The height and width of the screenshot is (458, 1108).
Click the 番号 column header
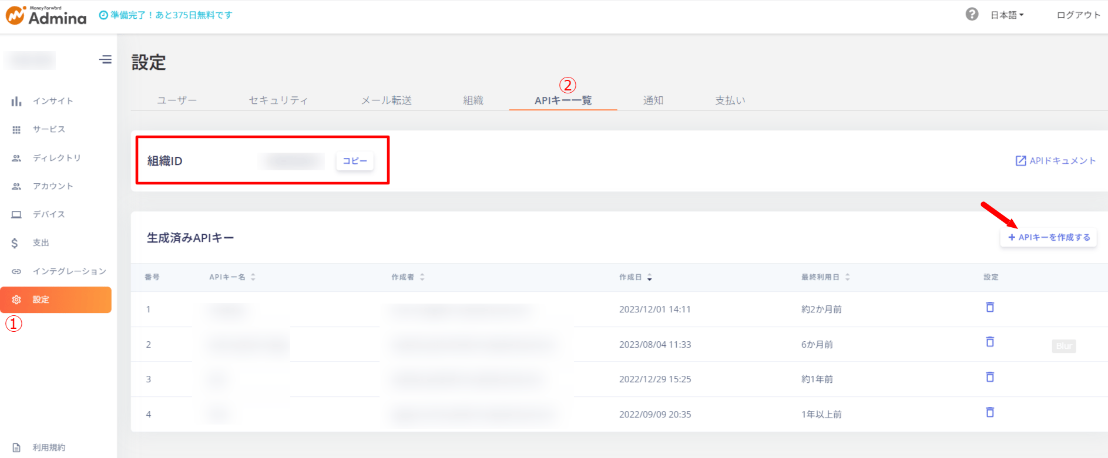[152, 277]
